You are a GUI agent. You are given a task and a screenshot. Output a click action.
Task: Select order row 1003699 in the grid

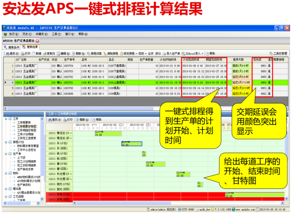[146, 94]
